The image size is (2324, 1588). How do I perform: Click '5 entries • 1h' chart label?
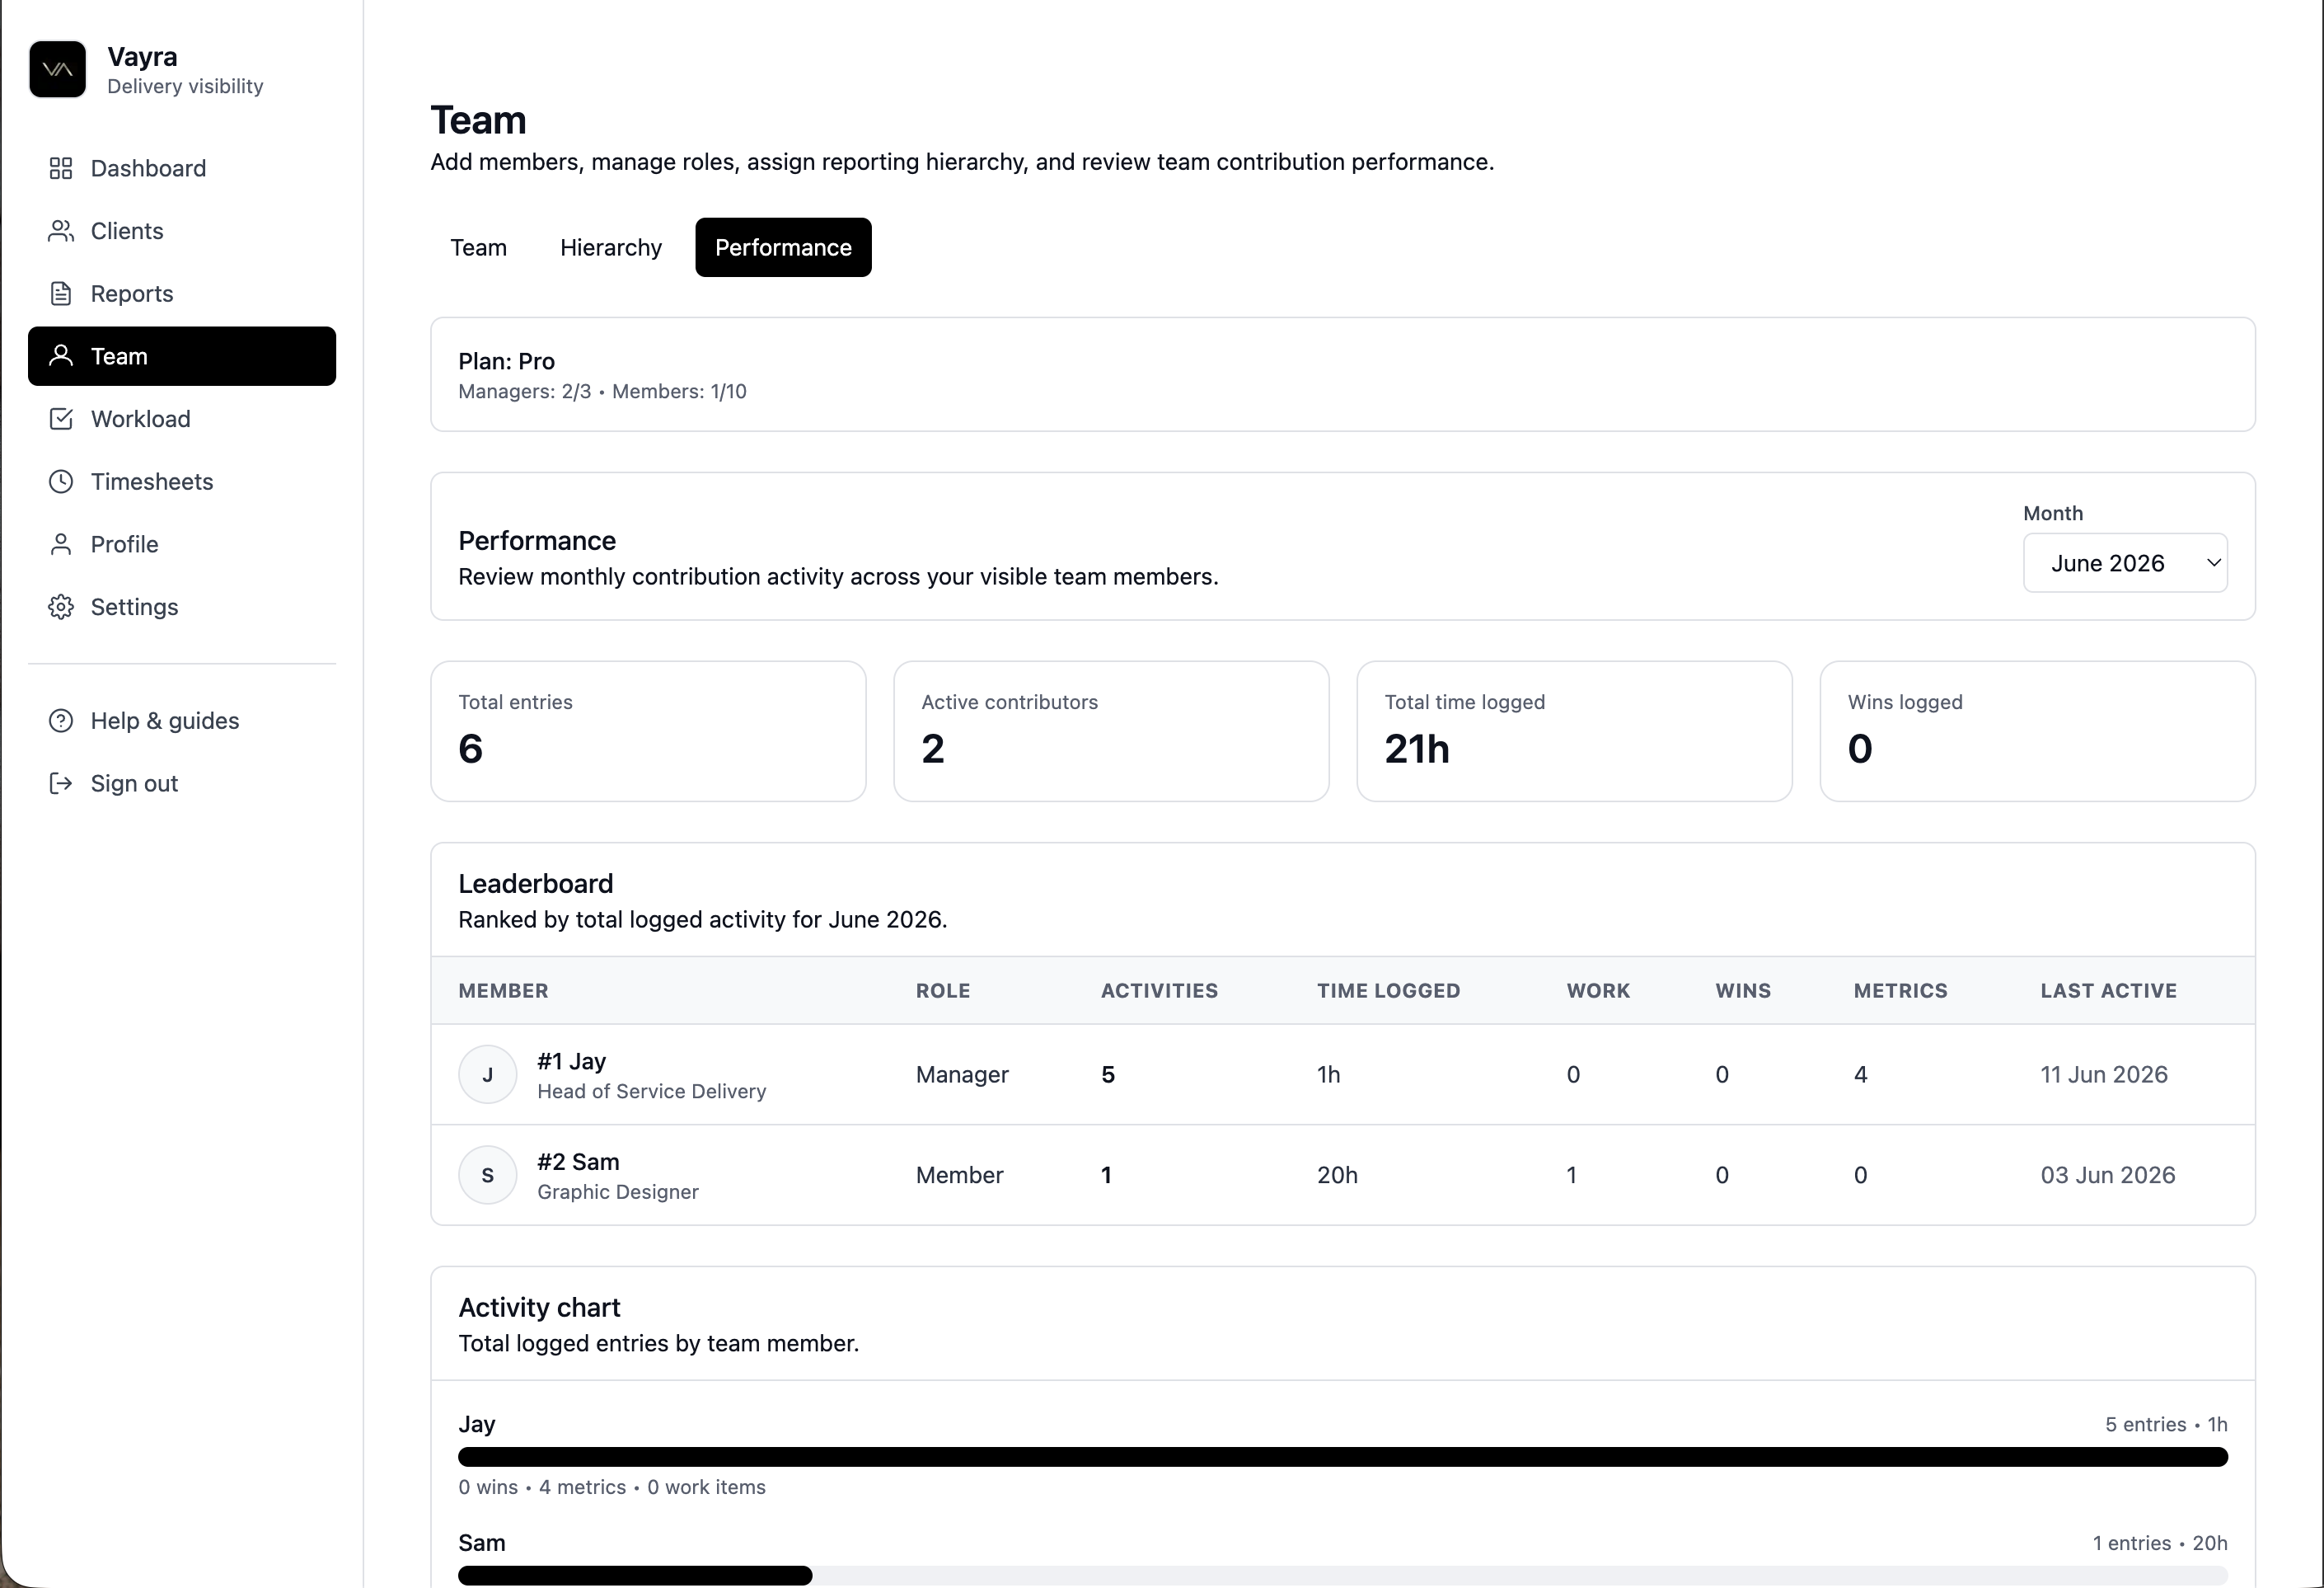[2166, 1425]
